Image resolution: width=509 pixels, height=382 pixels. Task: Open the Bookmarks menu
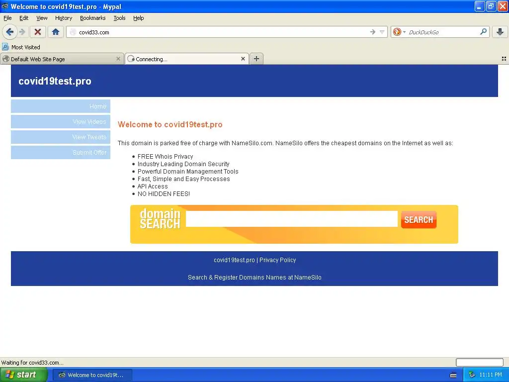(93, 18)
